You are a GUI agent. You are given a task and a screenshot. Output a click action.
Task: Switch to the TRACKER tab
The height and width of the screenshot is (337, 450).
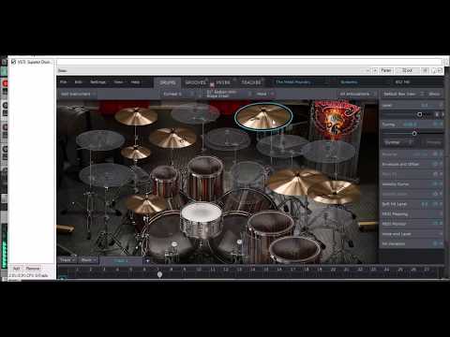click(x=251, y=82)
